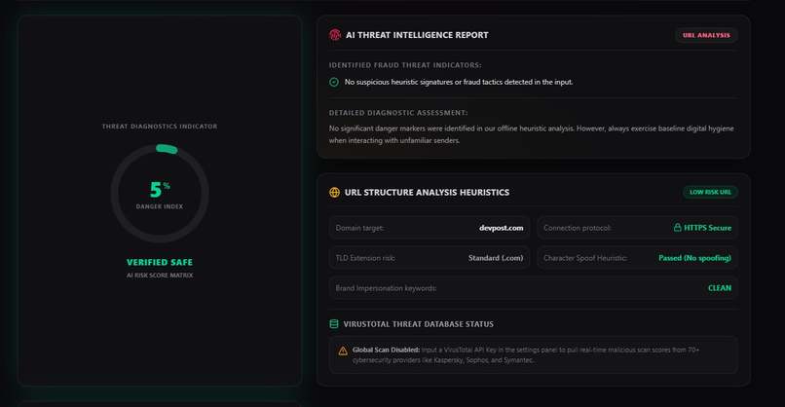This screenshot has height=407, width=785.
Task: Click the warning triangle in Global Scan Disabled
Action: [343, 351]
